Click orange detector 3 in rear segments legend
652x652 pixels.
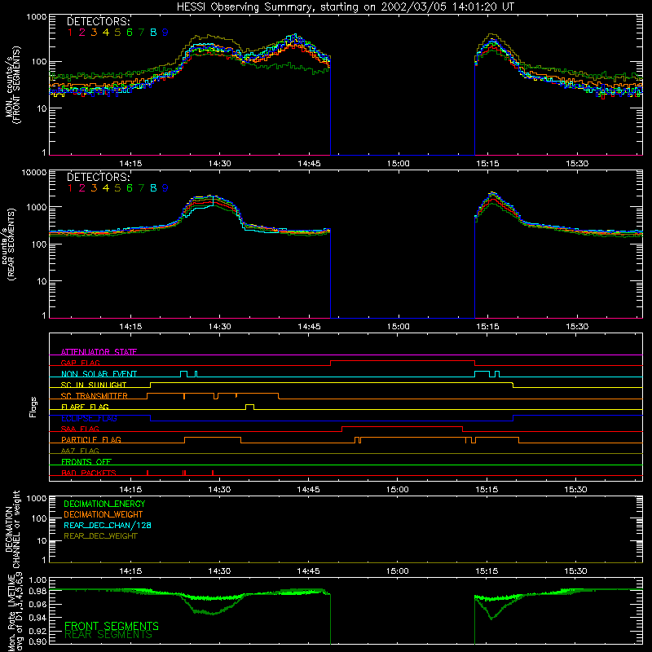[94, 188]
